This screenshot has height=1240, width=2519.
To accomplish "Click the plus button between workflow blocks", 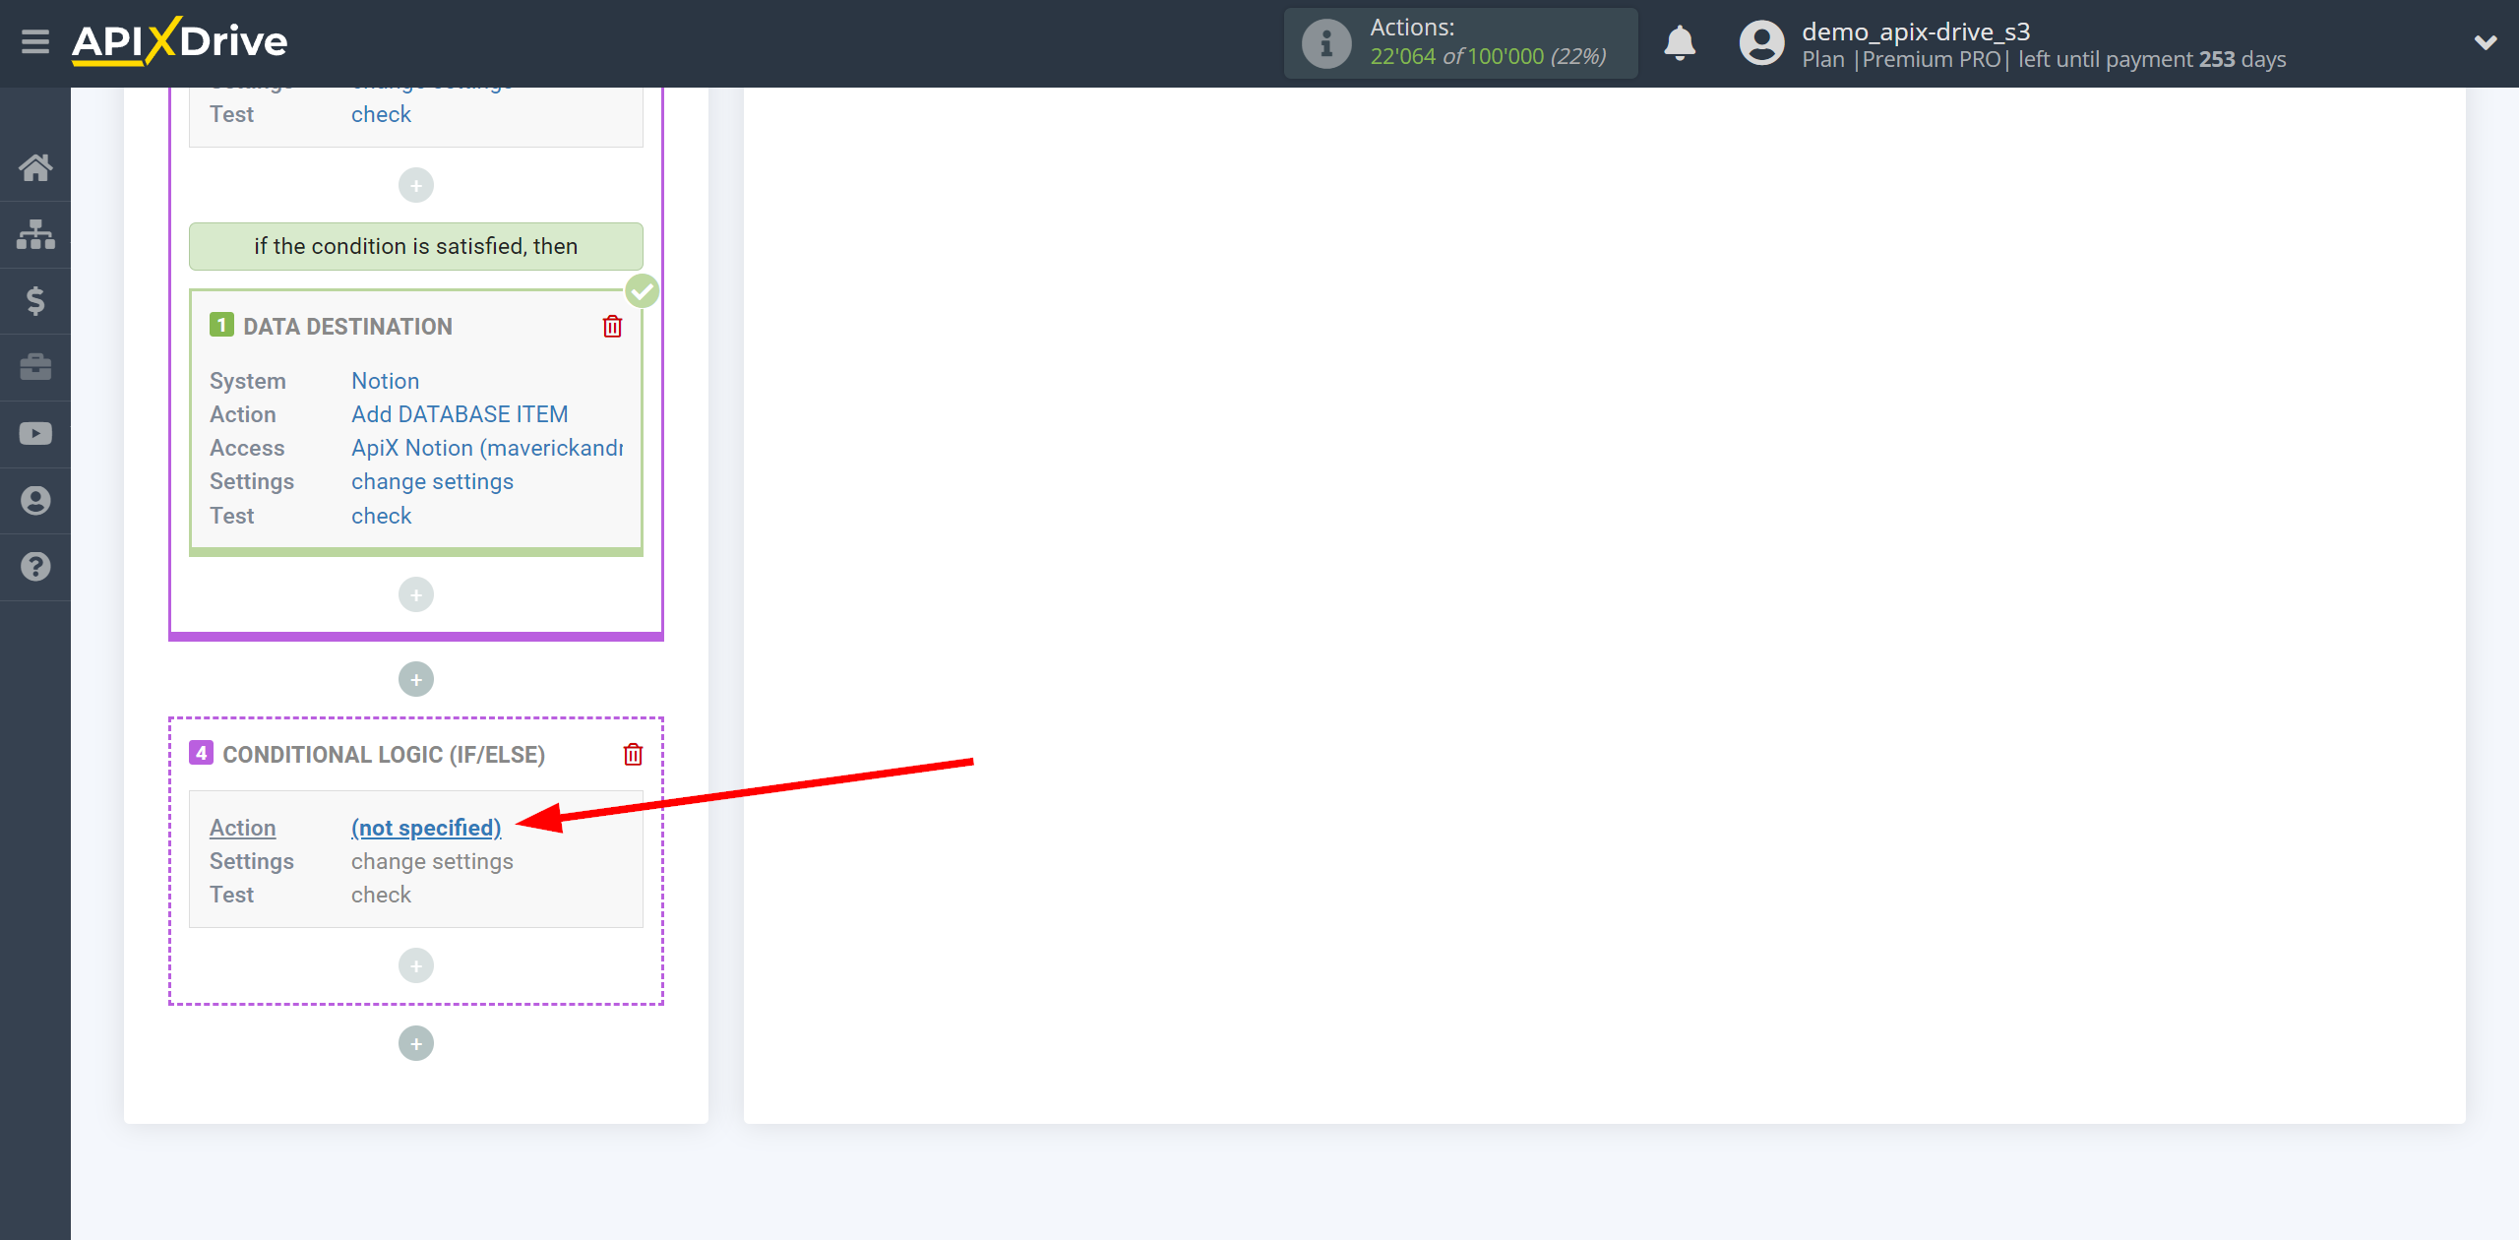I will (x=416, y=679).
